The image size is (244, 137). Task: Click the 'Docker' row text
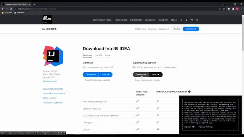86,129
